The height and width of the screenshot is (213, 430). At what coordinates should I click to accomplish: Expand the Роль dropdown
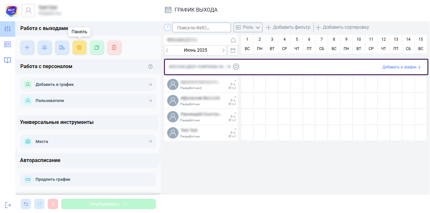[x=248, y=27]
